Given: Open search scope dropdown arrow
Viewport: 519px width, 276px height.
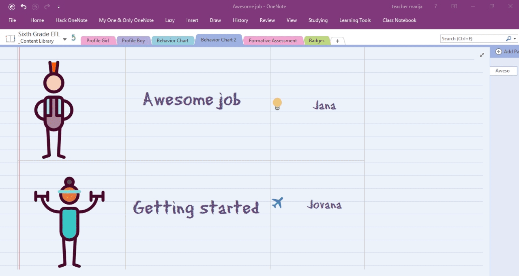Looking at the screenshot, I should click(x=515, y=39).
